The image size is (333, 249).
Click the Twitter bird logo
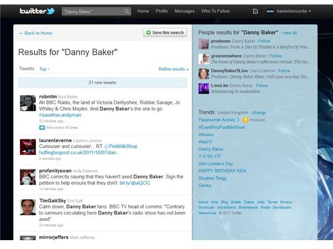coord(51,11)
